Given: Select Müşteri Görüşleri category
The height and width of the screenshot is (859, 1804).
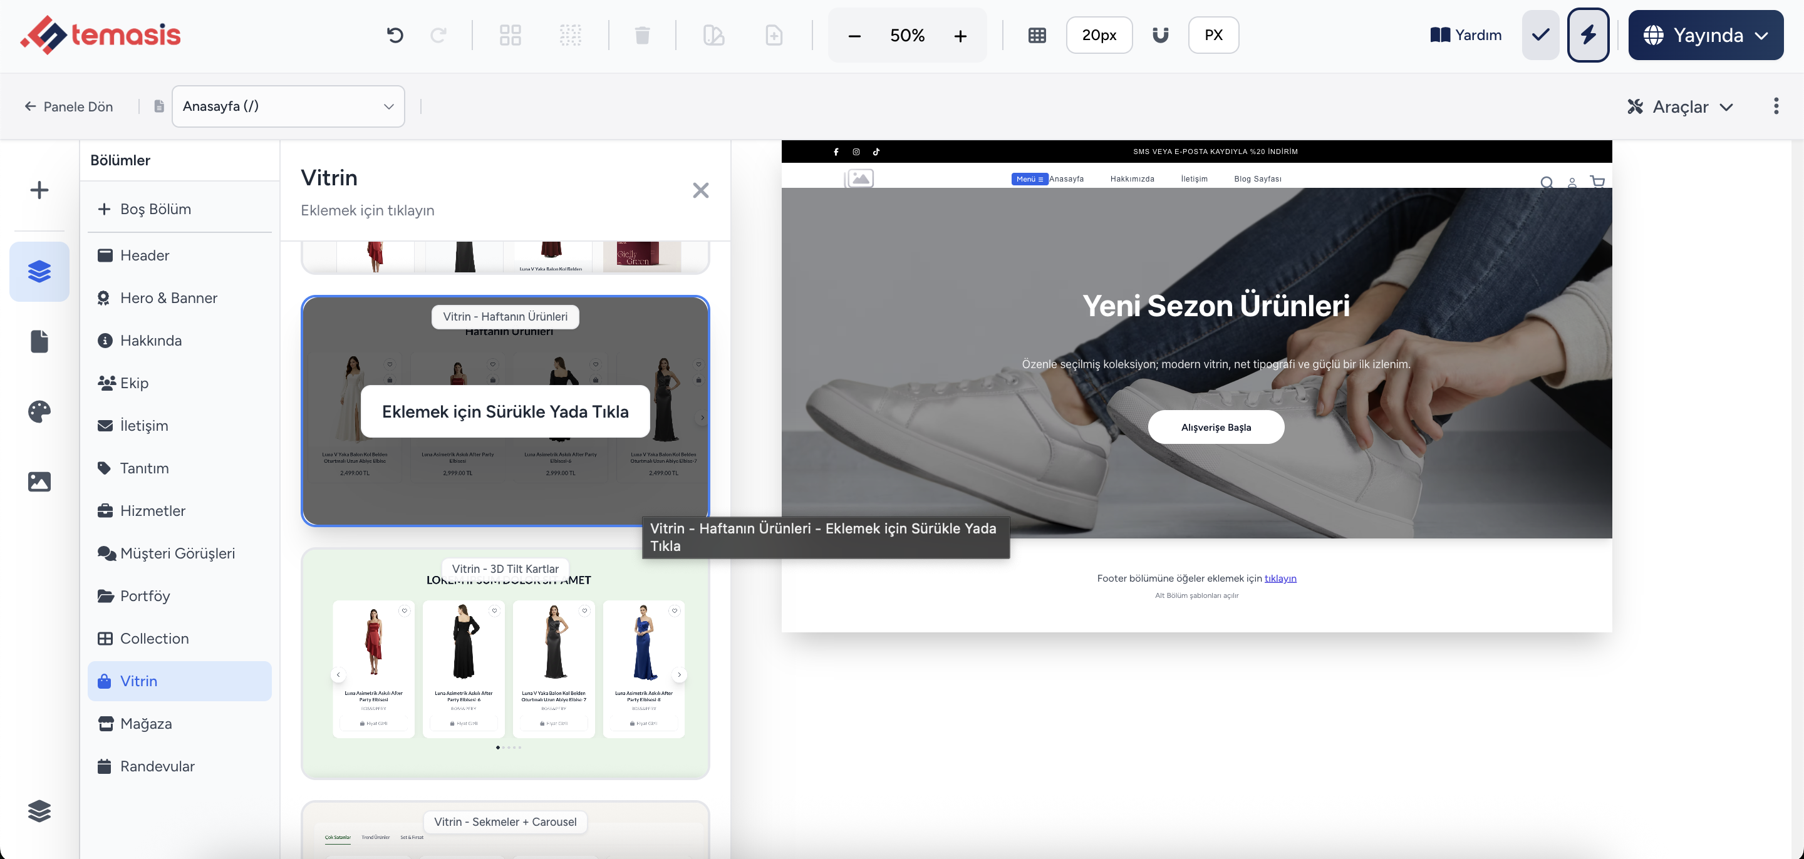Looking at the screenshot, I should click(179, 553).
